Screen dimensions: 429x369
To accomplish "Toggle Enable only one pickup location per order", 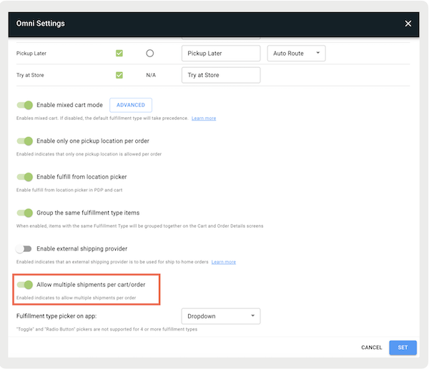I will coord(24,141).
